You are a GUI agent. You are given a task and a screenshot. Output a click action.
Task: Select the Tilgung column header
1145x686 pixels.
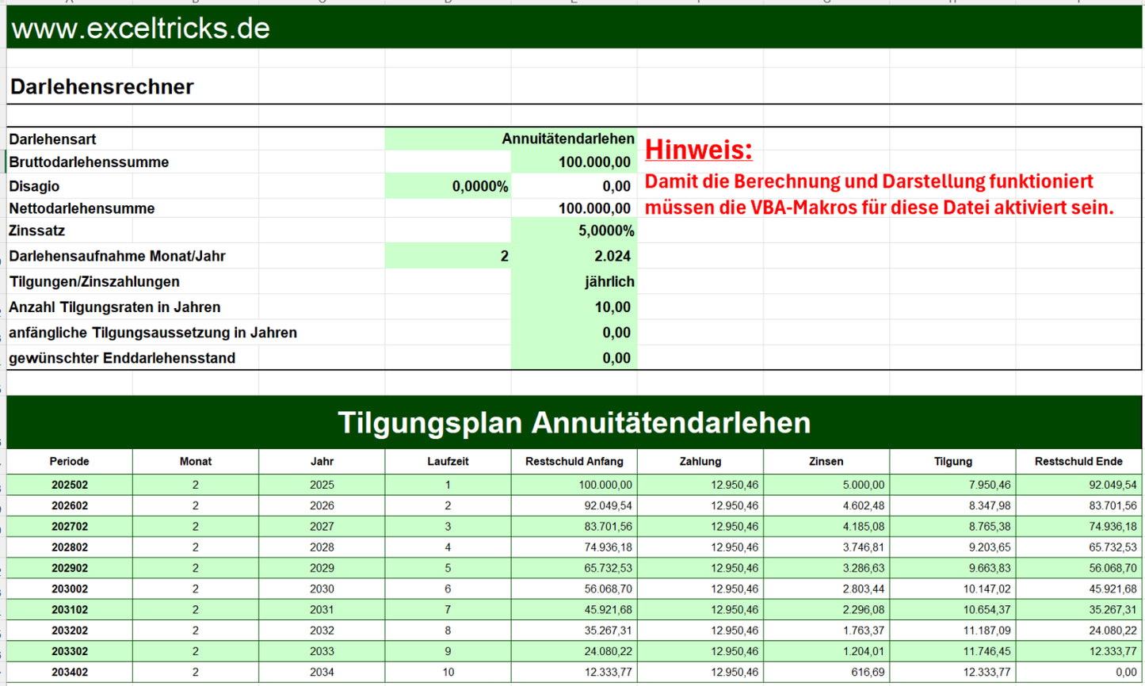952,461
